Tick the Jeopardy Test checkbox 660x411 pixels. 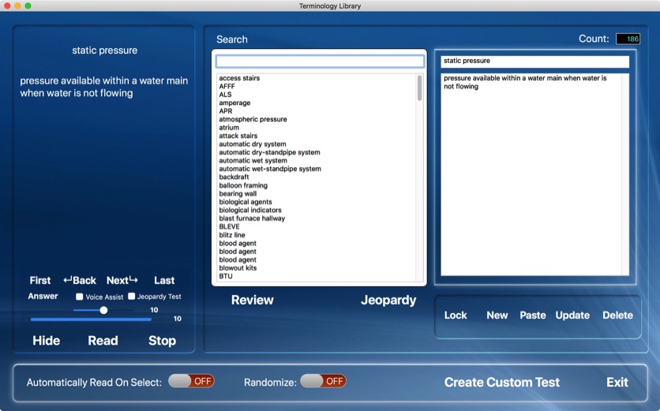pyautogui.click(x=131, y=296)
